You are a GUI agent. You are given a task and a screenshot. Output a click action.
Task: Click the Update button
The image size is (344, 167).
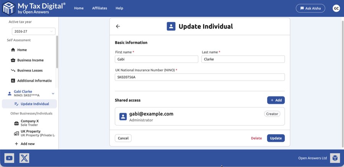click(x=276, y=138)
